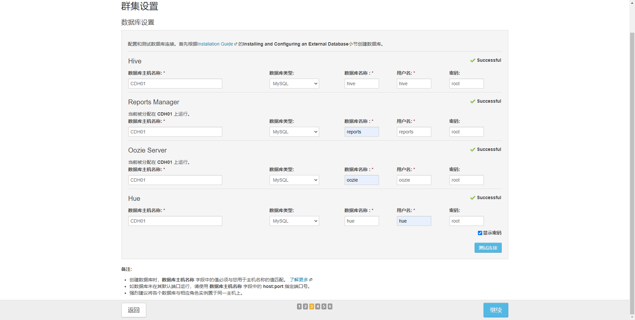
Task: Focus Hive database hostname field
Action: (x=175, y=84)
